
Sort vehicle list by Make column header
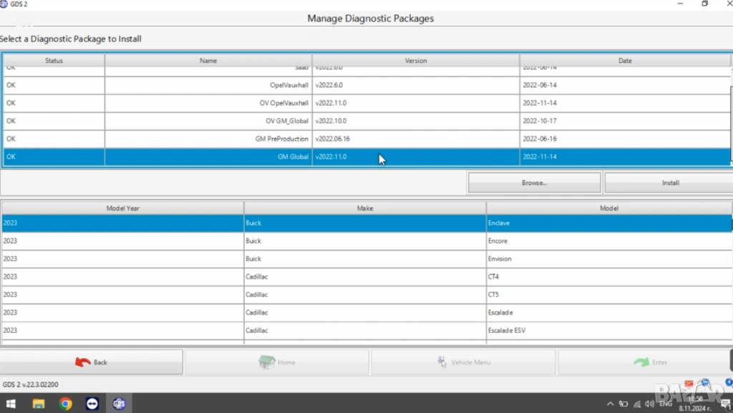(x=364, y=209)
